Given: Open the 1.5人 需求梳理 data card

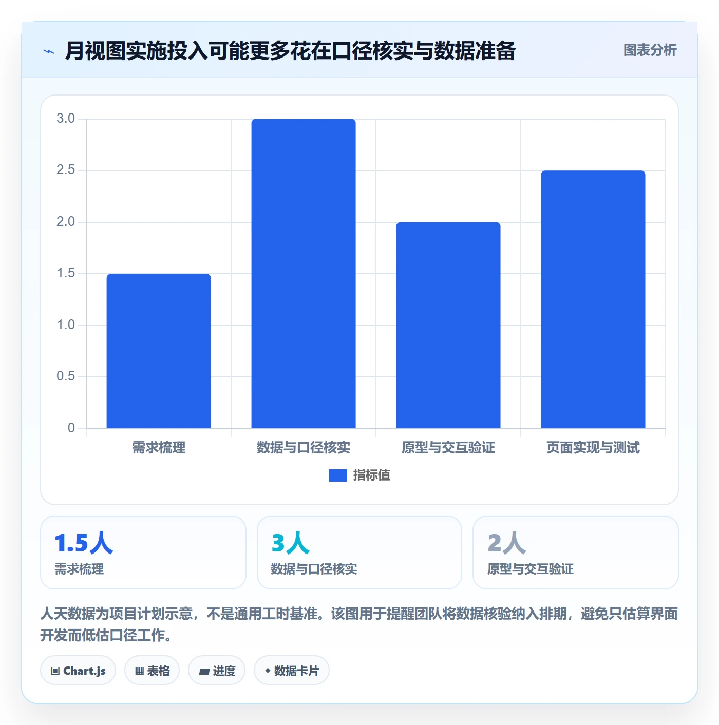Looking at the screenshot, I should pos(143,552).
